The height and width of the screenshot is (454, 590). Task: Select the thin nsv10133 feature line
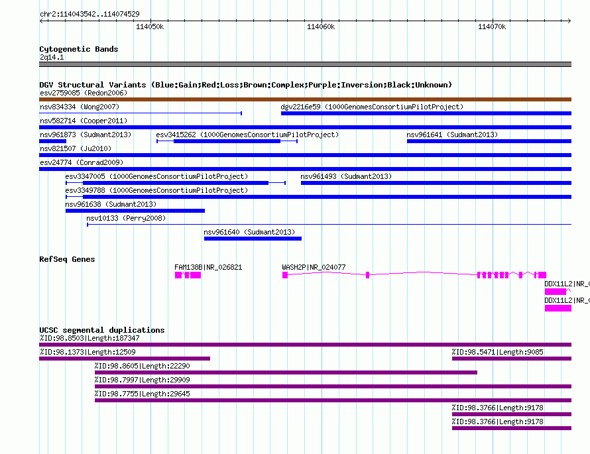click(x=329, y=225)
